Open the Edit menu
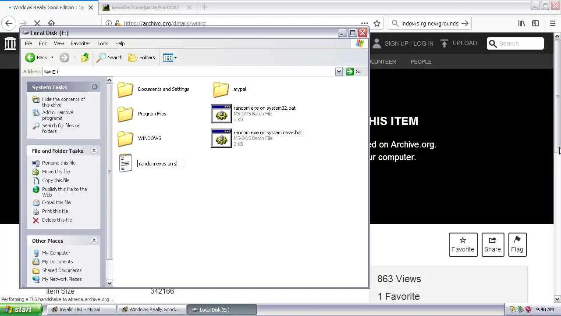Viewport: 561px width, 316px height. coord(43,43)
